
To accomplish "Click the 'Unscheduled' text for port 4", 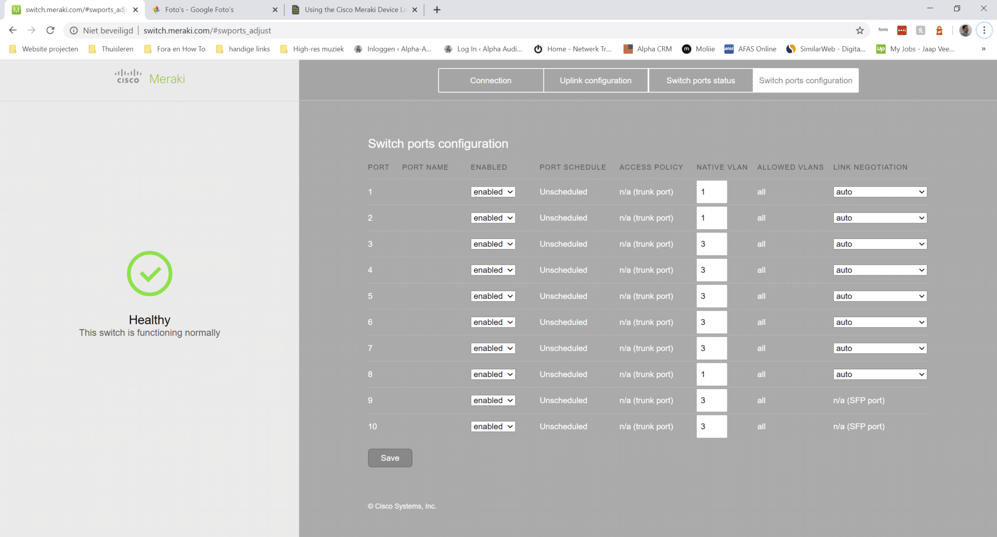I will click(563, 270).
